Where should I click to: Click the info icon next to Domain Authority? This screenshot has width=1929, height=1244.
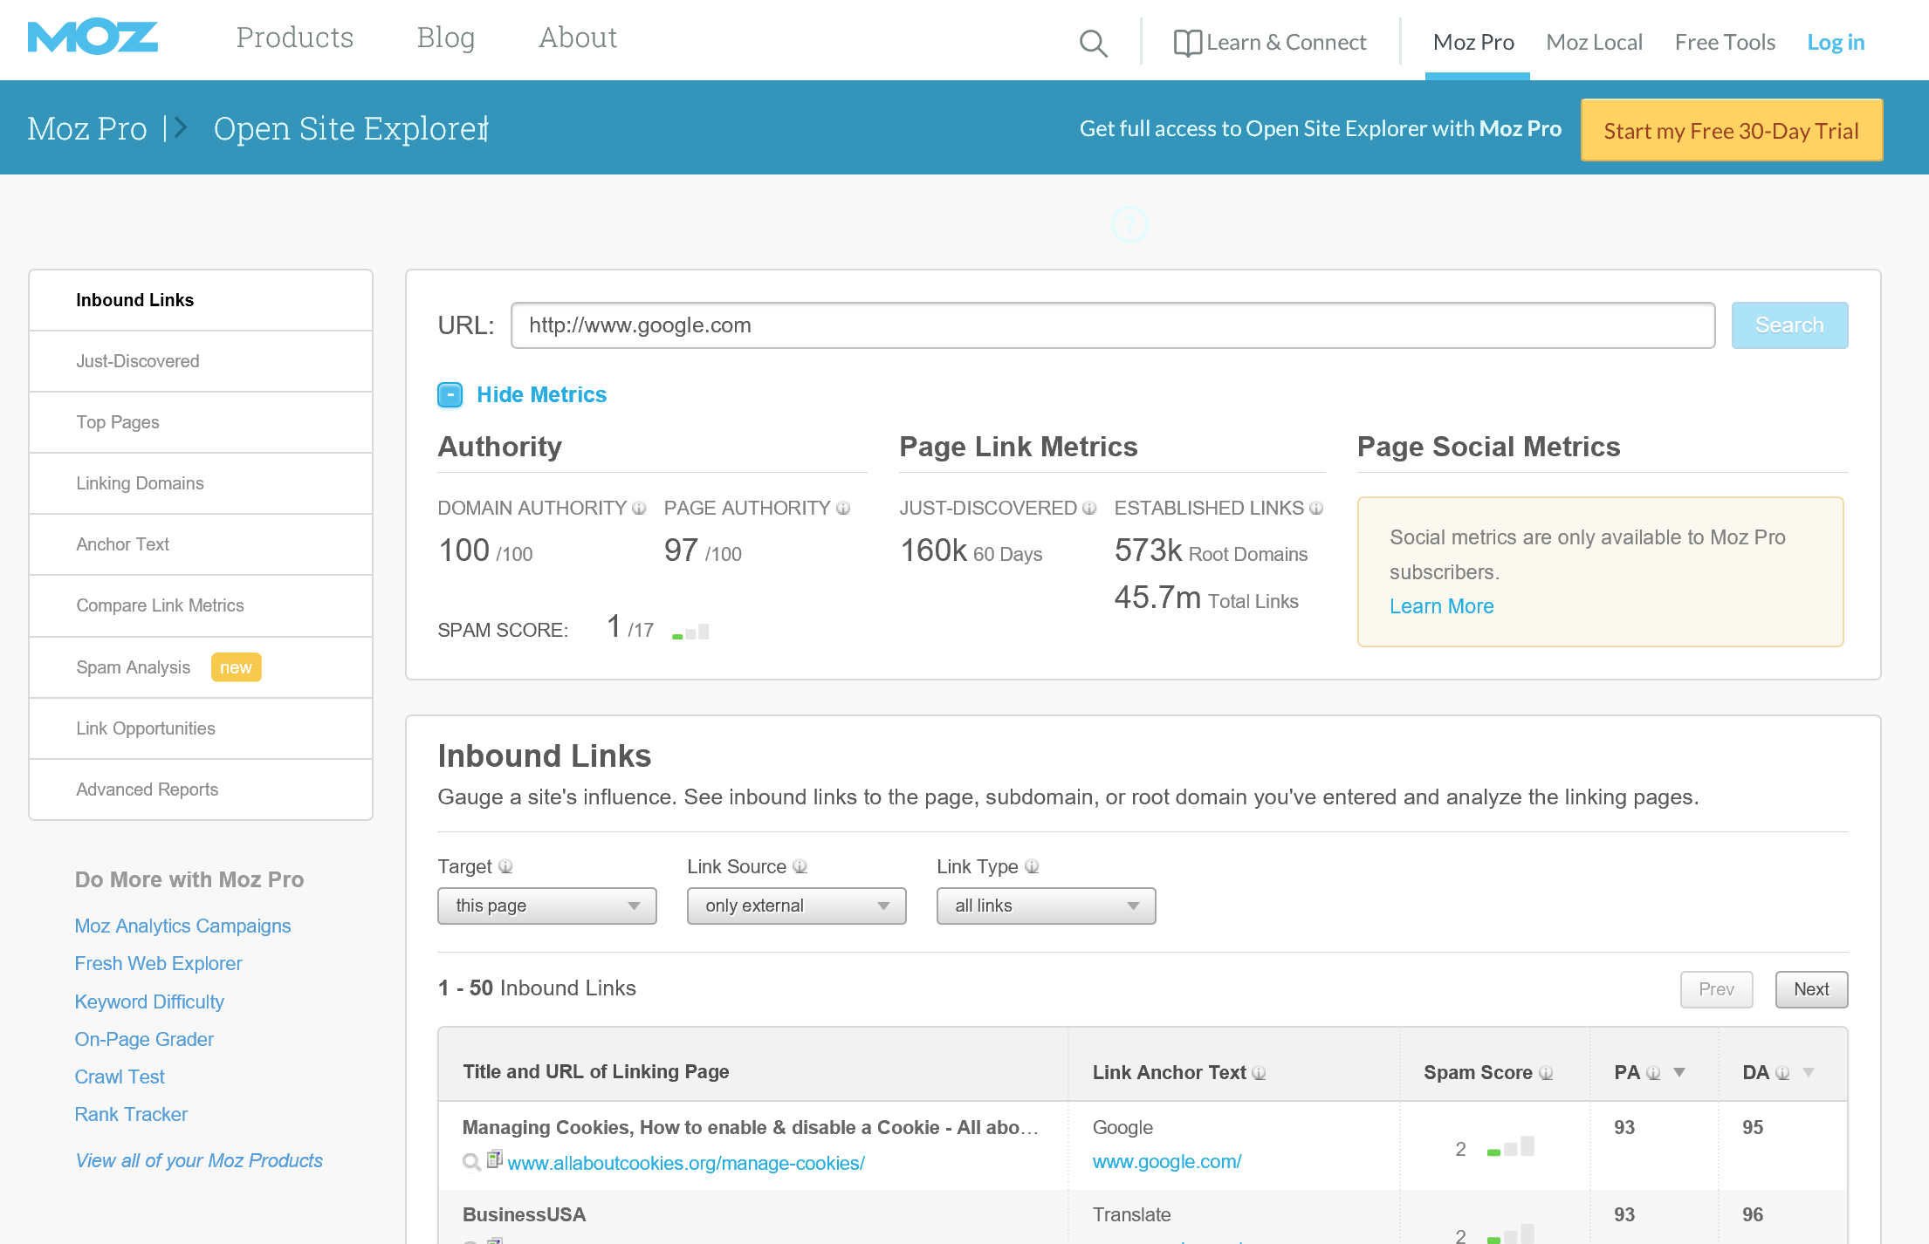638,508
